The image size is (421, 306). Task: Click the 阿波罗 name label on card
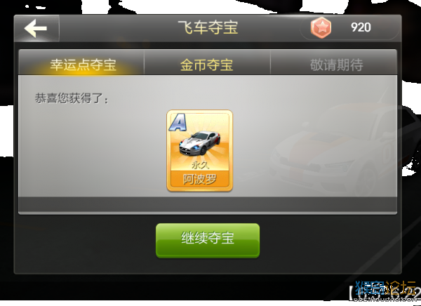199,179
